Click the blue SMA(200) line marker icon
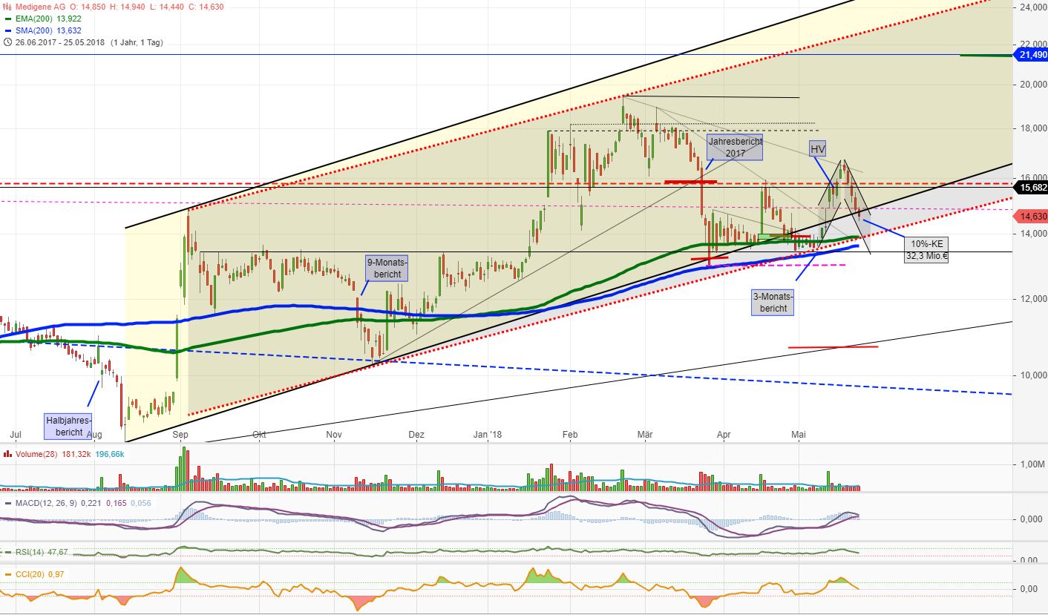1048x615 pixels. pyautogui.click(x=7, y=31)
